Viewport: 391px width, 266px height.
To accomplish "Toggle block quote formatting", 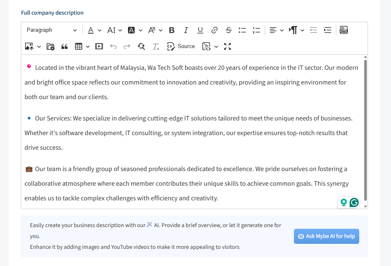I will pyautogui.click(x=64, y=46).
